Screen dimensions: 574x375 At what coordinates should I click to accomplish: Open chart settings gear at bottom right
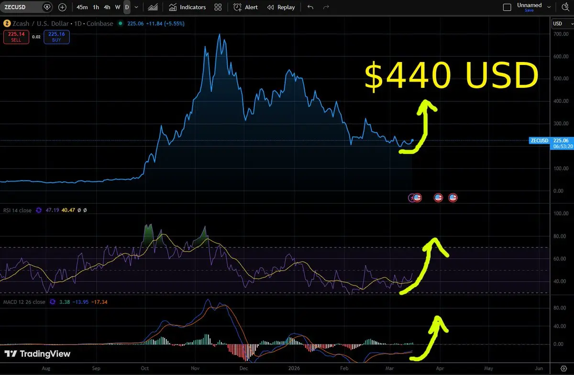tap(563, 369)
